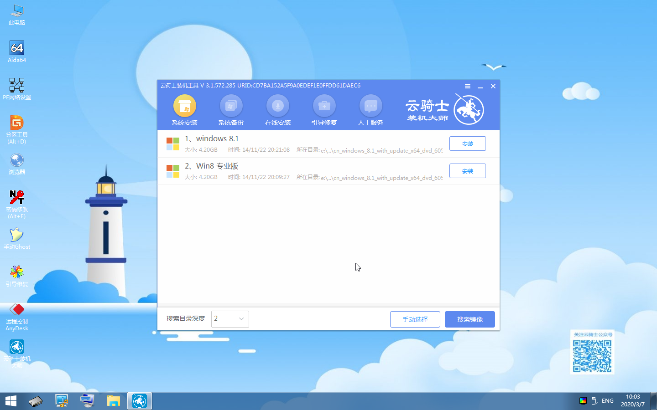Viewport: 657px width, 410px height.
Task: Click the 所在目录 path of Win8 专业版 entry
Action: [381, 178]
